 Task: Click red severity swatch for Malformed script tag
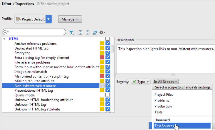point(102,76)
